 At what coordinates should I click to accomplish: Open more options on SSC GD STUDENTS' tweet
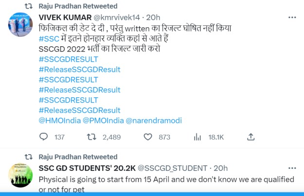(292, 168)
